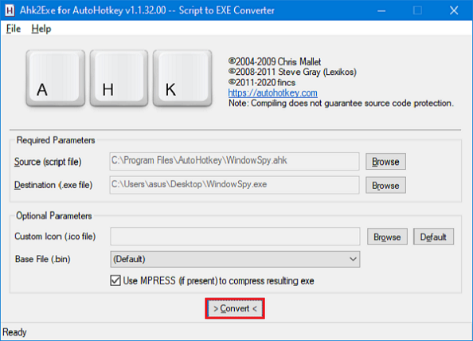This screenshot has height=341, width=473.
Task: Open the Help menu
Action: [x=41, y=29]
